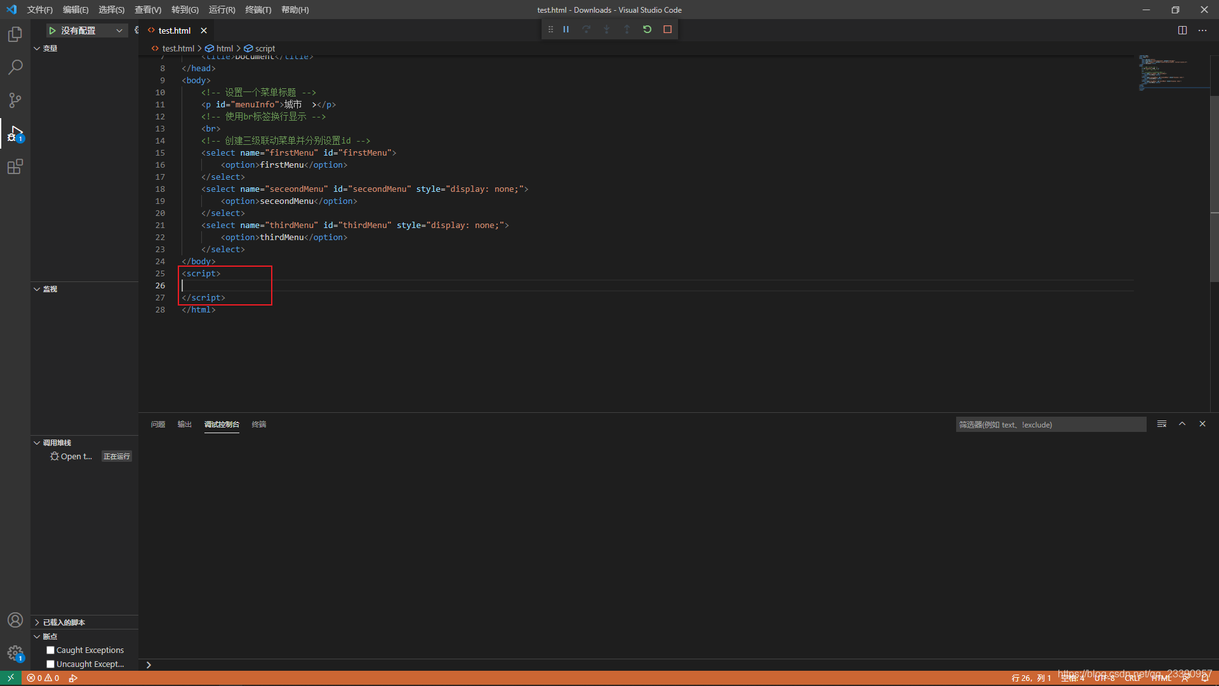1219x686 pixels.
Task: Open the 文件(F) menu
Action: [x=39, y=10]
